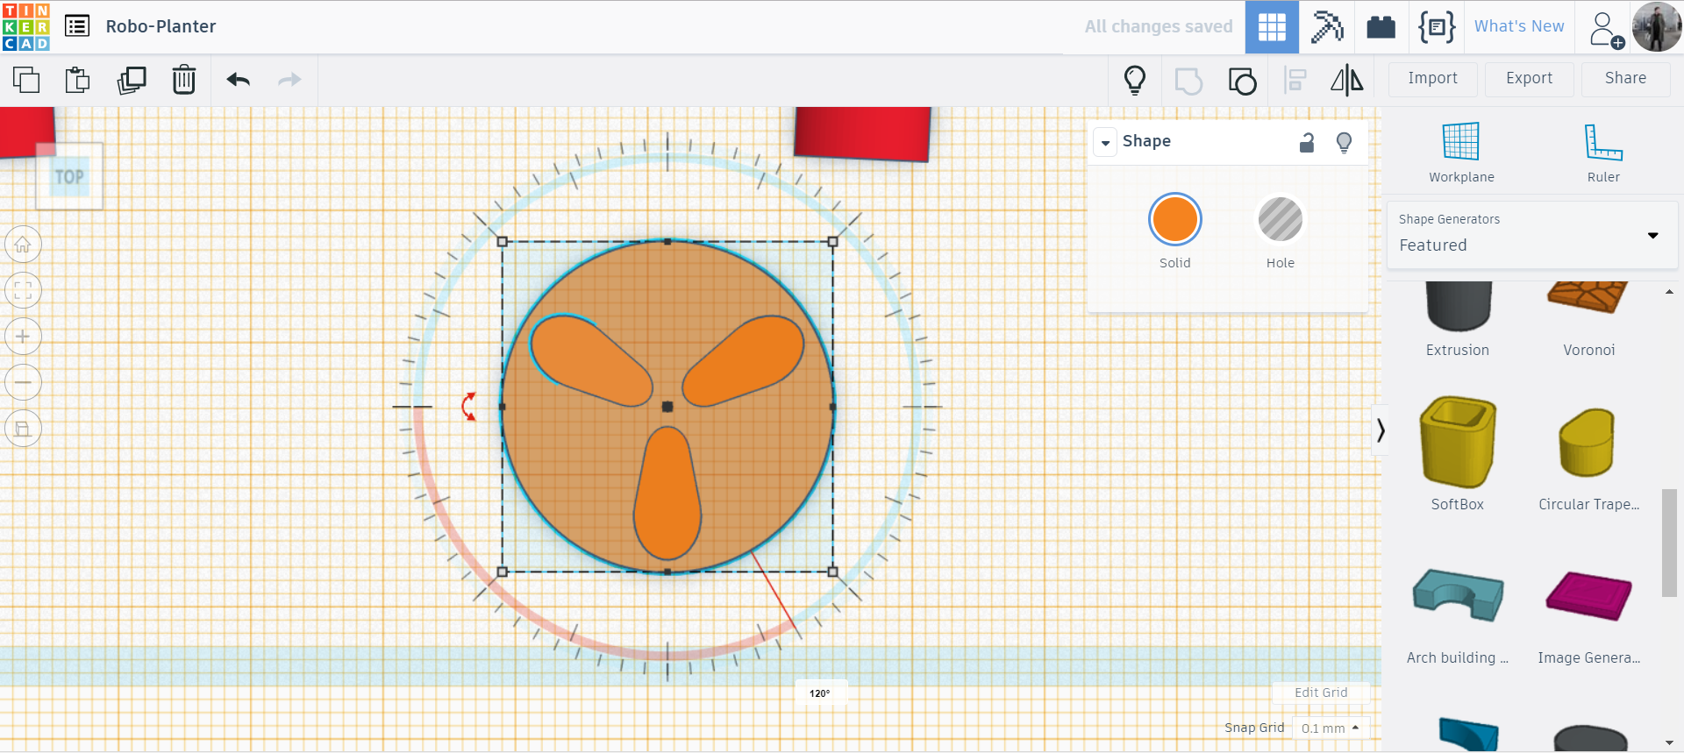
Task: Click the center handle of the disc
Action: pos(667,407)
